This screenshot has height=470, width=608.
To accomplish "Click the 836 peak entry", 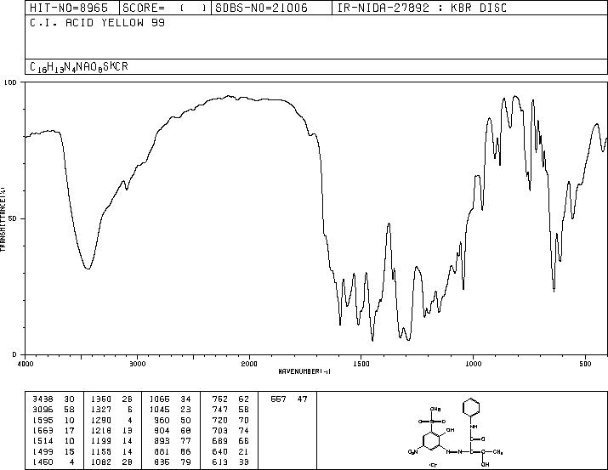I will pos(173,462).
